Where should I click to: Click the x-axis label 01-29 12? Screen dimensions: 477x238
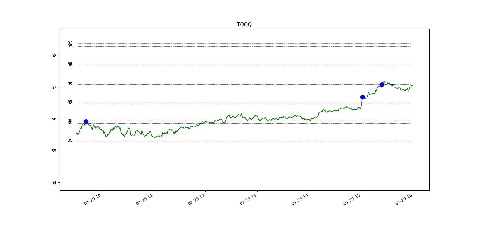pyautogui.click(x=196, y=199)
